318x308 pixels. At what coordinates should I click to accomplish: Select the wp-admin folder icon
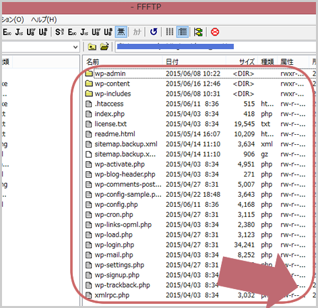89,73
